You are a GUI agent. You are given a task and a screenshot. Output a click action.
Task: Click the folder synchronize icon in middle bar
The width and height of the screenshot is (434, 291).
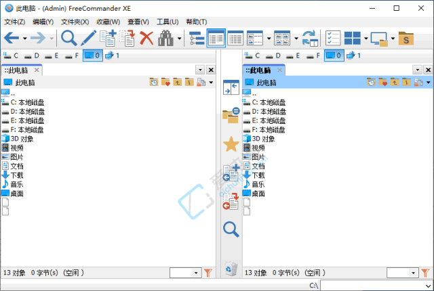coord(231,115)
